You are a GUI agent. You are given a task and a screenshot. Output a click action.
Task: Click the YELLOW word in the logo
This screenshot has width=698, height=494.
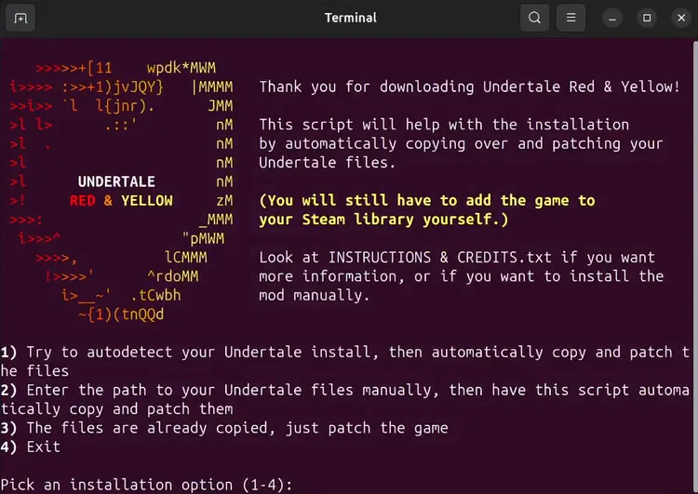tap(147, 201)
